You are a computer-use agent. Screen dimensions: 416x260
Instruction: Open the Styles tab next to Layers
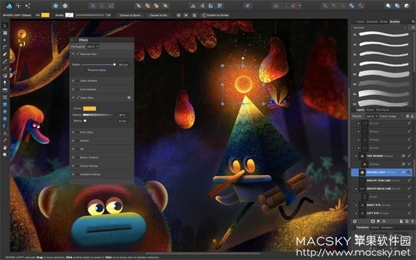370,110
